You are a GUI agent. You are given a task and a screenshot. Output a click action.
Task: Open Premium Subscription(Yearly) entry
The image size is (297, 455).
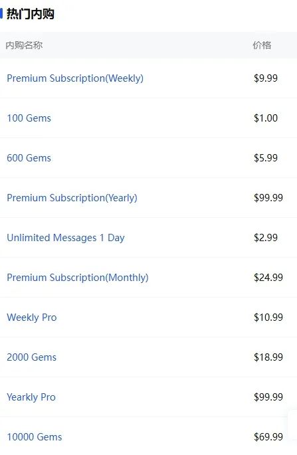(x=72, y=198)
